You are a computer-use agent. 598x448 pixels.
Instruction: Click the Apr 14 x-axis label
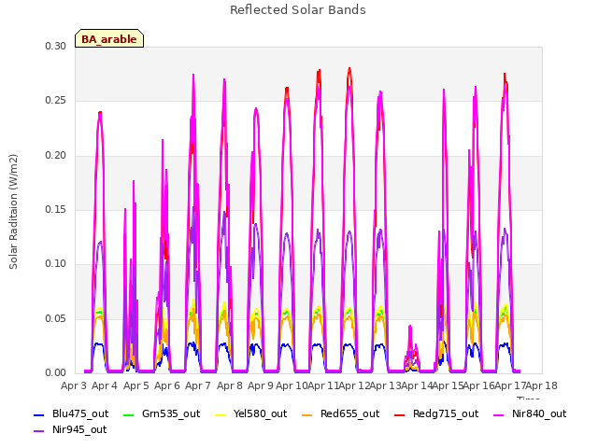417,386
